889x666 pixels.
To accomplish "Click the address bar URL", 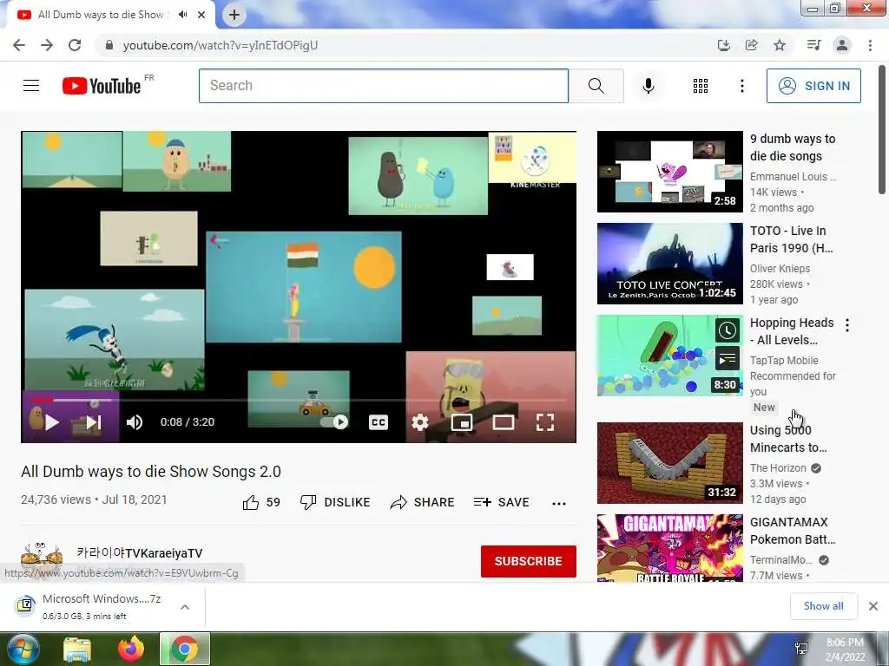I will click(220, 45).
